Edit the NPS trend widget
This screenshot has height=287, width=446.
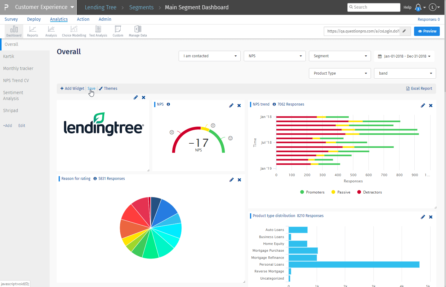pyautogui.click(x=423, y=106)
